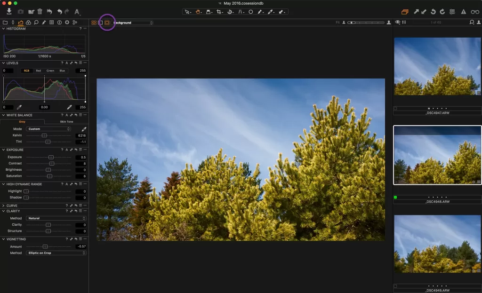Click the browser search magnifier icon
This screenshot has width=482, height=293.
[x=472, y=22]
